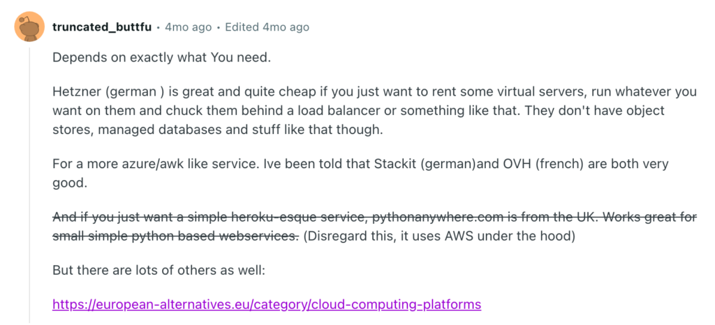Click the "azure/awk" text in the comment
This screenshot has width=715, height=325.
coord(142,164)
